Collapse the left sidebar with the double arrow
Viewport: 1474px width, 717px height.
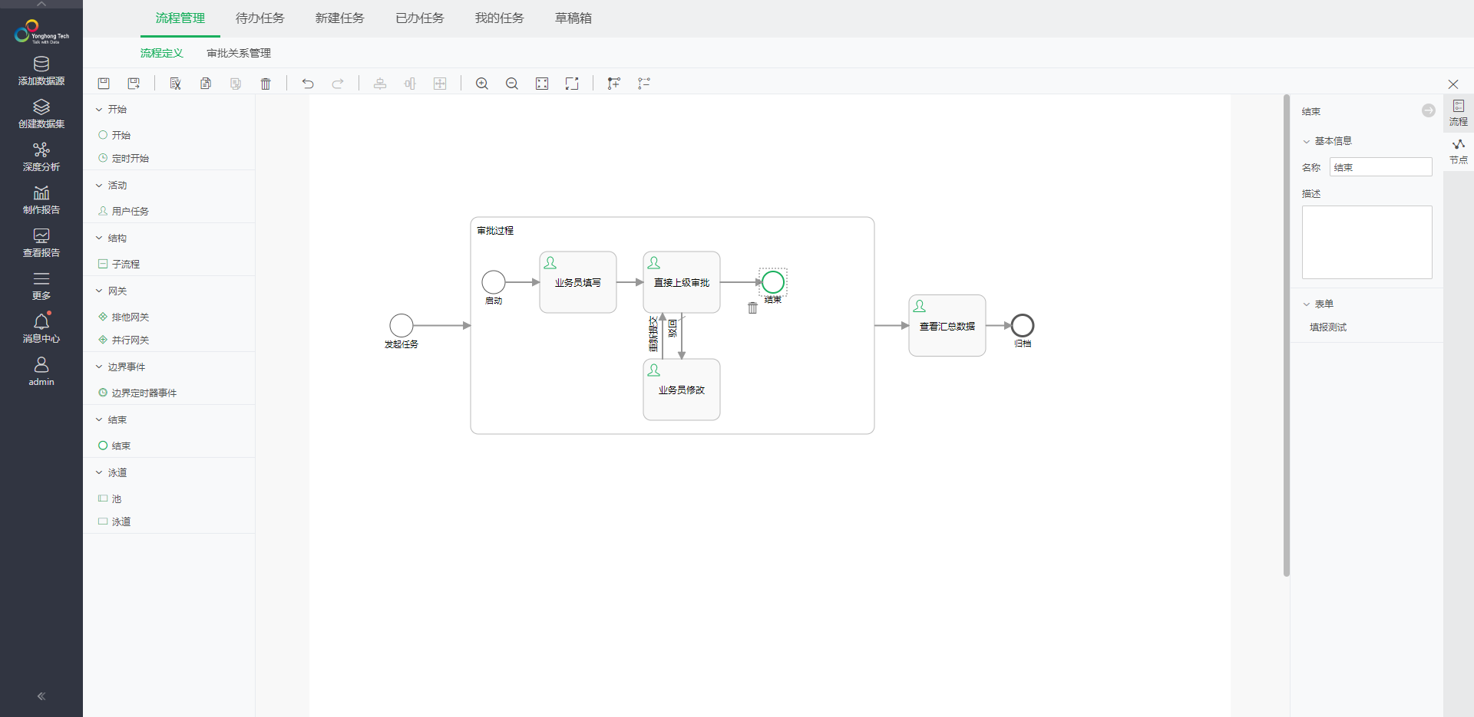pos(41,696)
